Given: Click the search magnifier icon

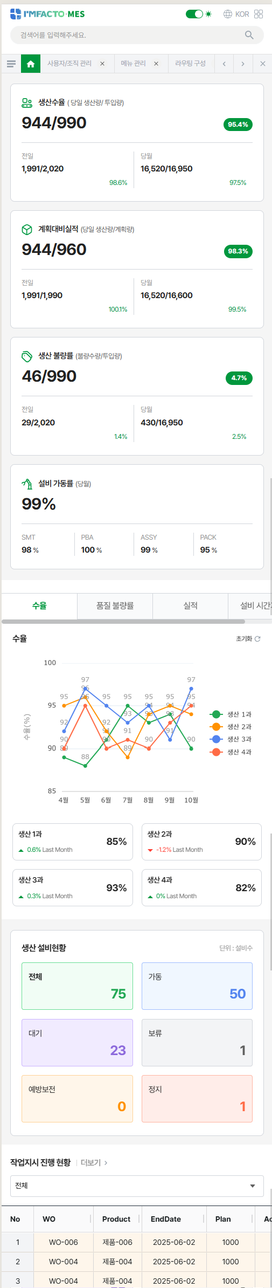Looking at the screenshot, I should (249, 35).
